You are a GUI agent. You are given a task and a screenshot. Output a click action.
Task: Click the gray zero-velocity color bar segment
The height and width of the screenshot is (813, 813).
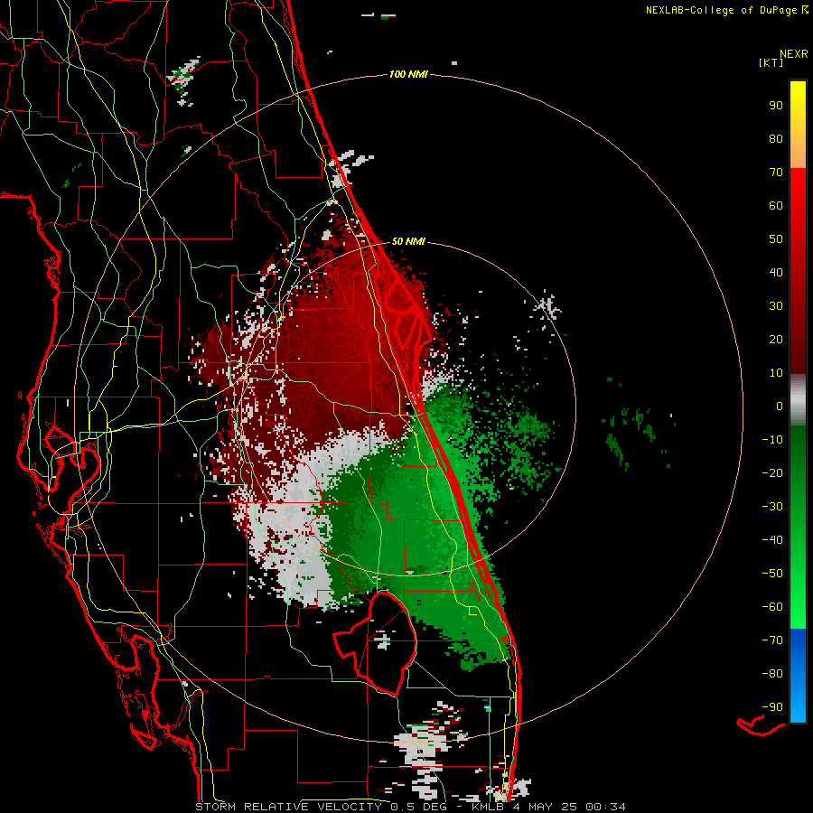tap(798, 399)
